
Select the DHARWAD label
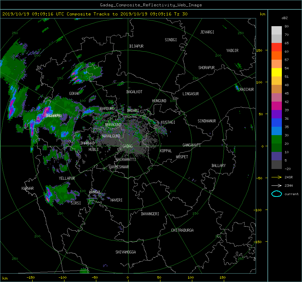click(x=88, y=143)
